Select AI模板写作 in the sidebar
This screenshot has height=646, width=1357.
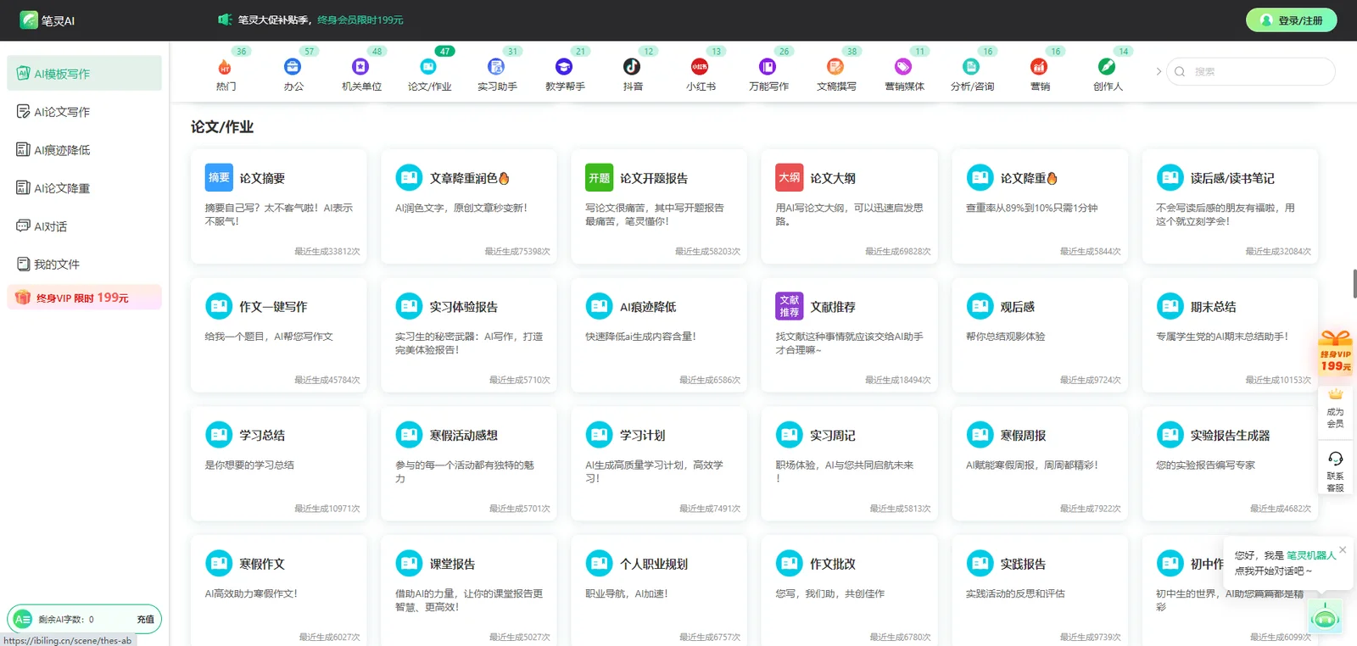(84, 74)
